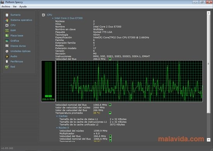Screen dimensions: 213x151
Task: Click the Velocidad del núcleo value 1599.9 MHz
Action: pyautogui.click(x=100, y=131)
